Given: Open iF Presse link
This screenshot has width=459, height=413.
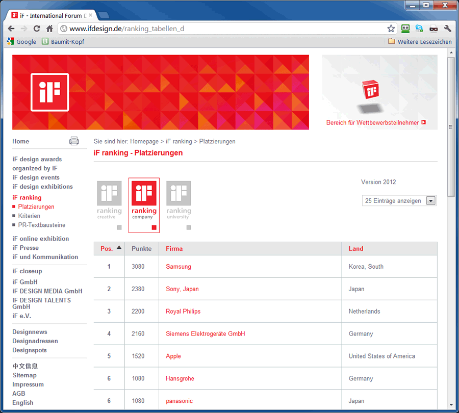Looking at the screenshot, I should point(25,248).
